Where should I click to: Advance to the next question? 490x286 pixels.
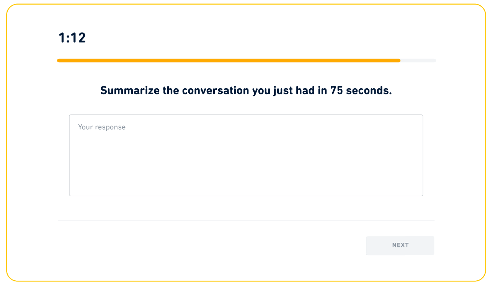[400, 245]
